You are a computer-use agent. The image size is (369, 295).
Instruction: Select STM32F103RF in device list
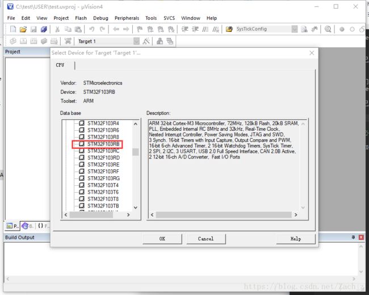coord(103,171)
